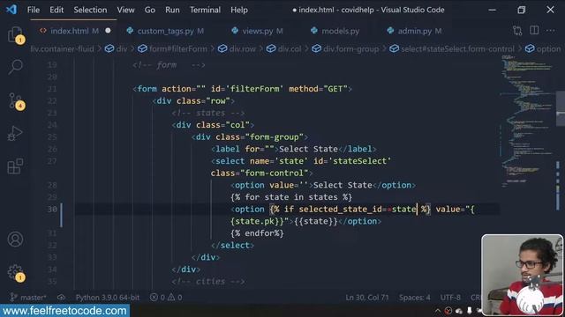Open the Accounts menu icon
The image size is (565, 317).
[16, 239]
